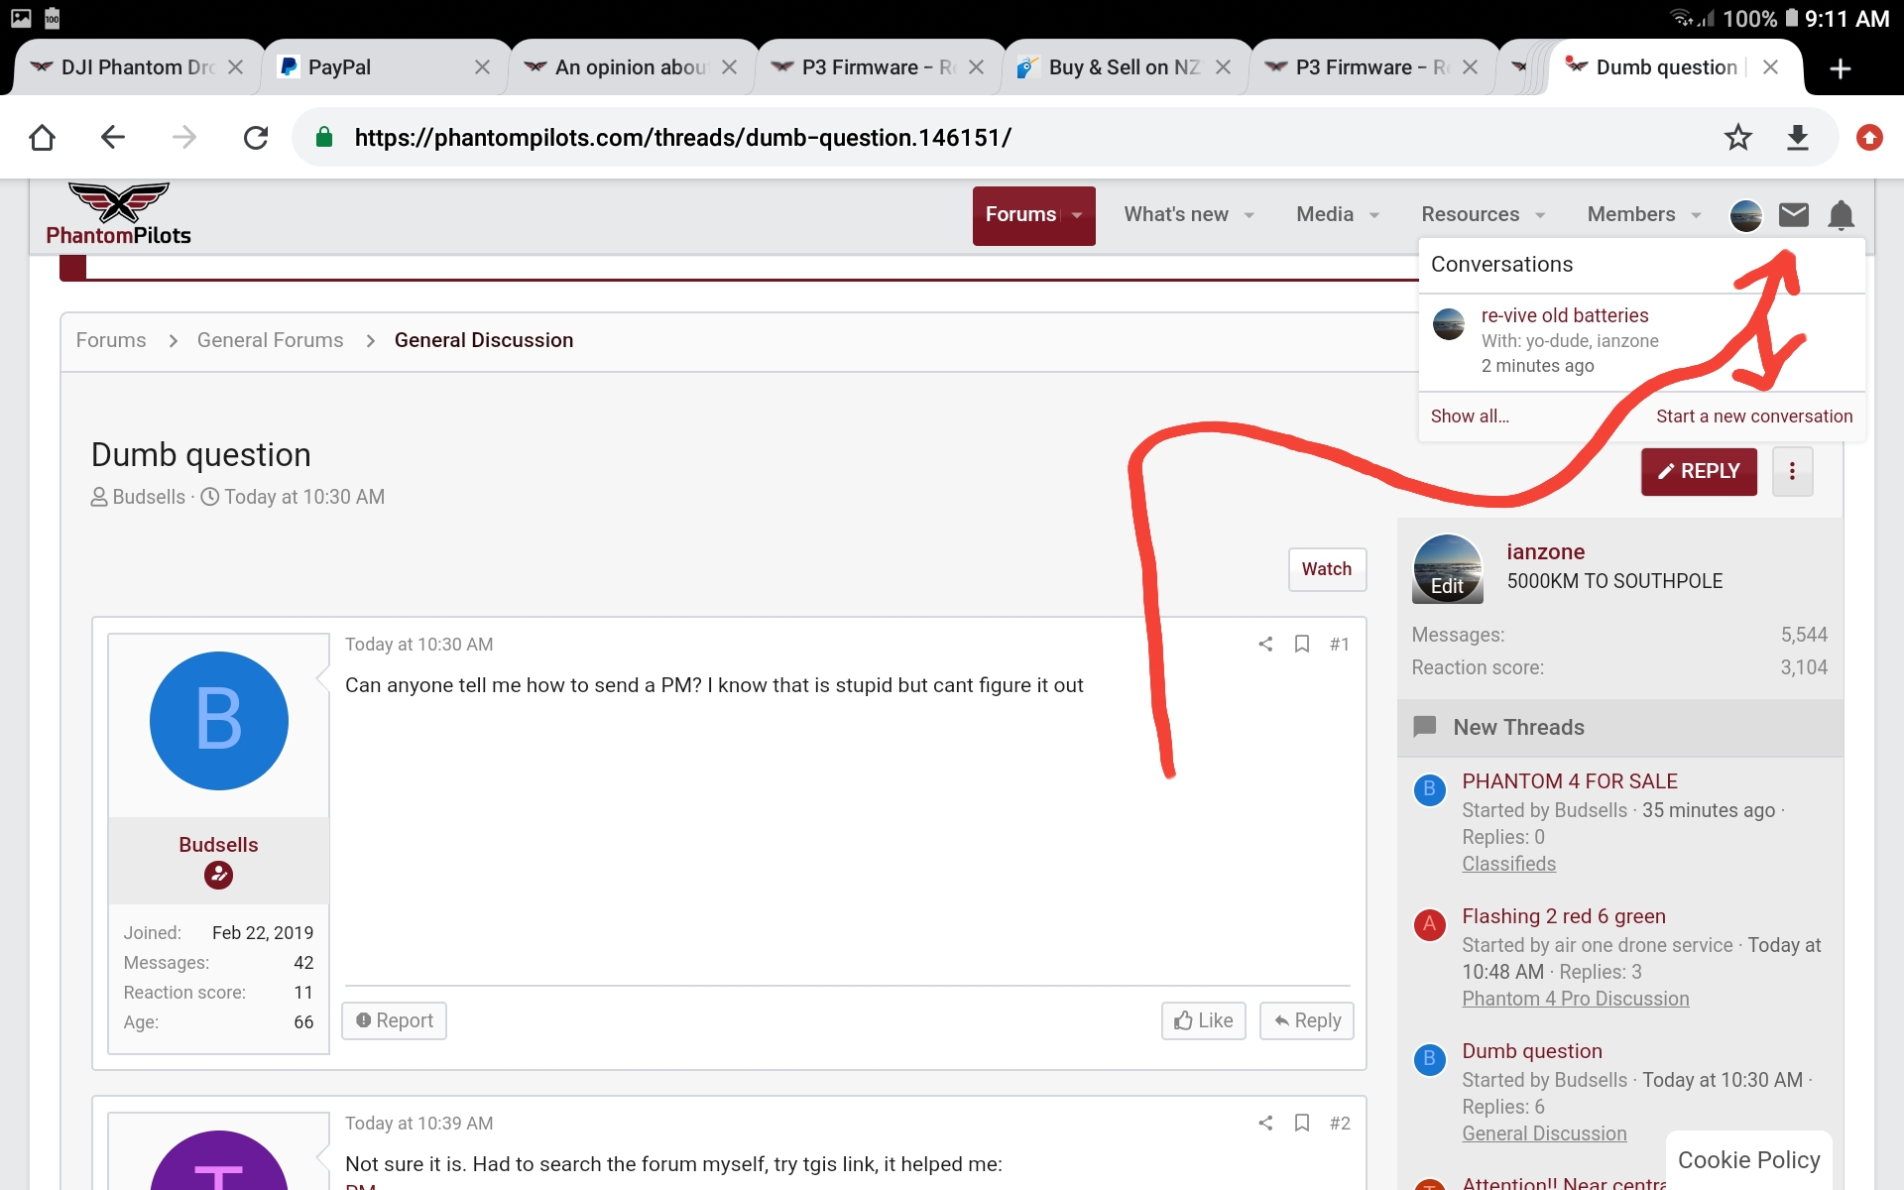Open re-vive old batteries conversation
1904x1190 pixels.
coord(1565,315)
